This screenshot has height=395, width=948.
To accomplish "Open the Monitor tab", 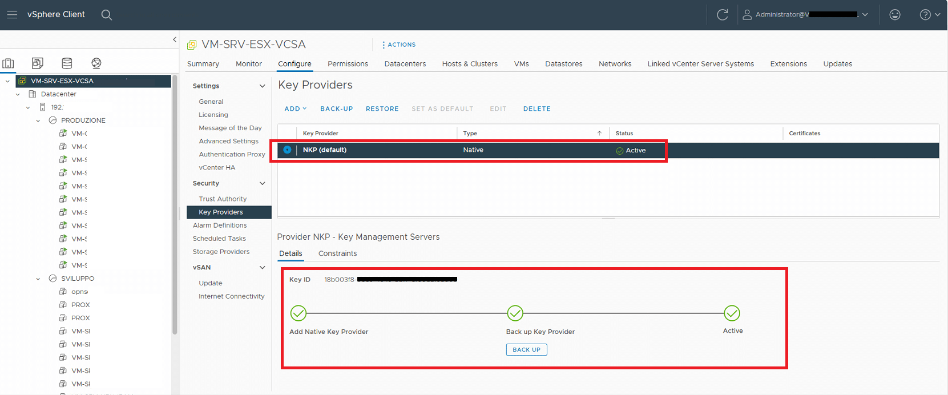I will click(249, 64).
